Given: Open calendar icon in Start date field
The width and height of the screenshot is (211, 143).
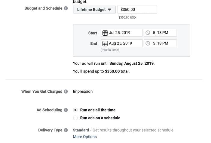Looking at the screenshot, I should click(105, 33).
